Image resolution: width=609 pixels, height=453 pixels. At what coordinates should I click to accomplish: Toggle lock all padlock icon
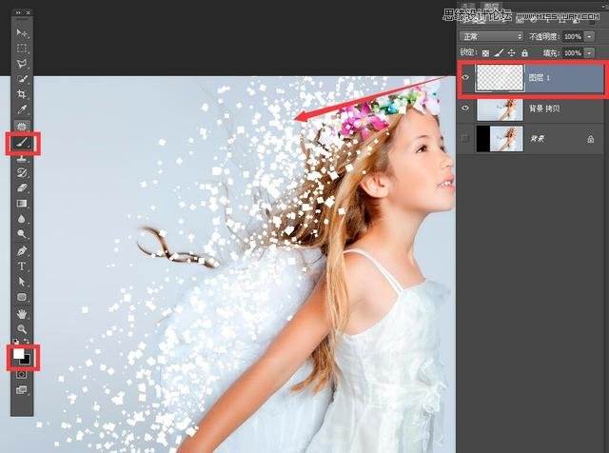click(524, 53)
